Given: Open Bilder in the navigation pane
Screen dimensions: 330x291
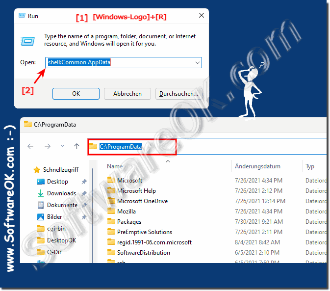Looking at the screenshot, I should click(54, 217).
